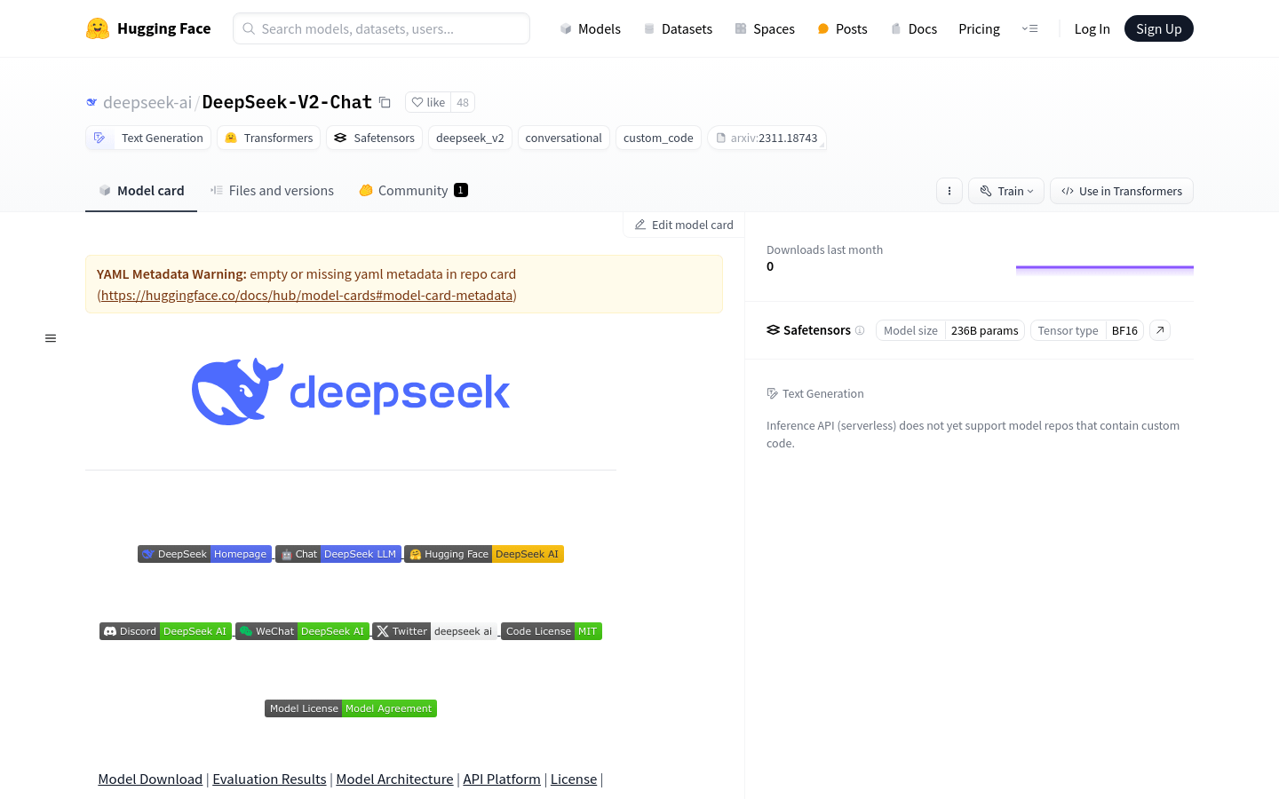The width and height of the screenshot is (1279, 799).
Task: Click the Twitter deepseek_ai badge
Action: [434, 631]
